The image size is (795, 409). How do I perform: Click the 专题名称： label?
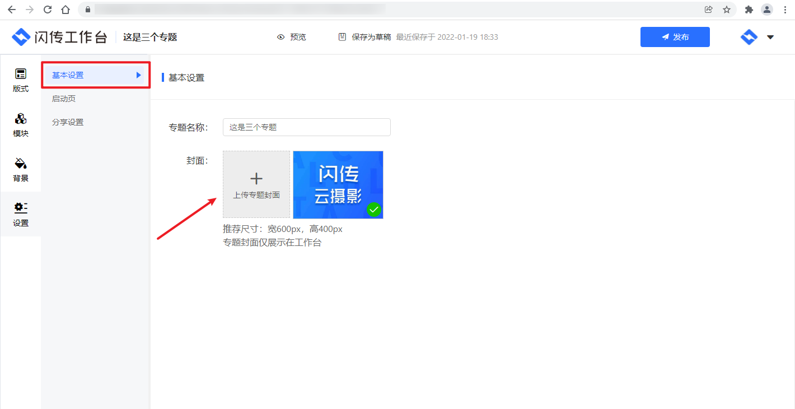coord(188,127)
